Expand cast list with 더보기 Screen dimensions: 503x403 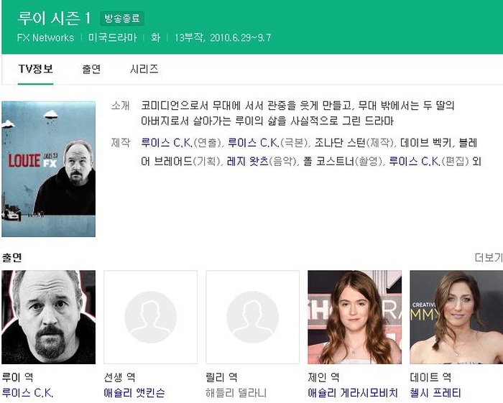(488, 257)
